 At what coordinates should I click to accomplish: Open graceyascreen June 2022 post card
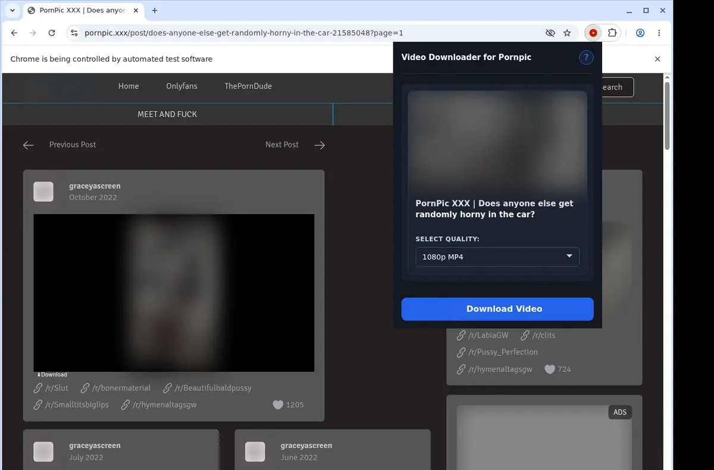(x=333, y=450)
